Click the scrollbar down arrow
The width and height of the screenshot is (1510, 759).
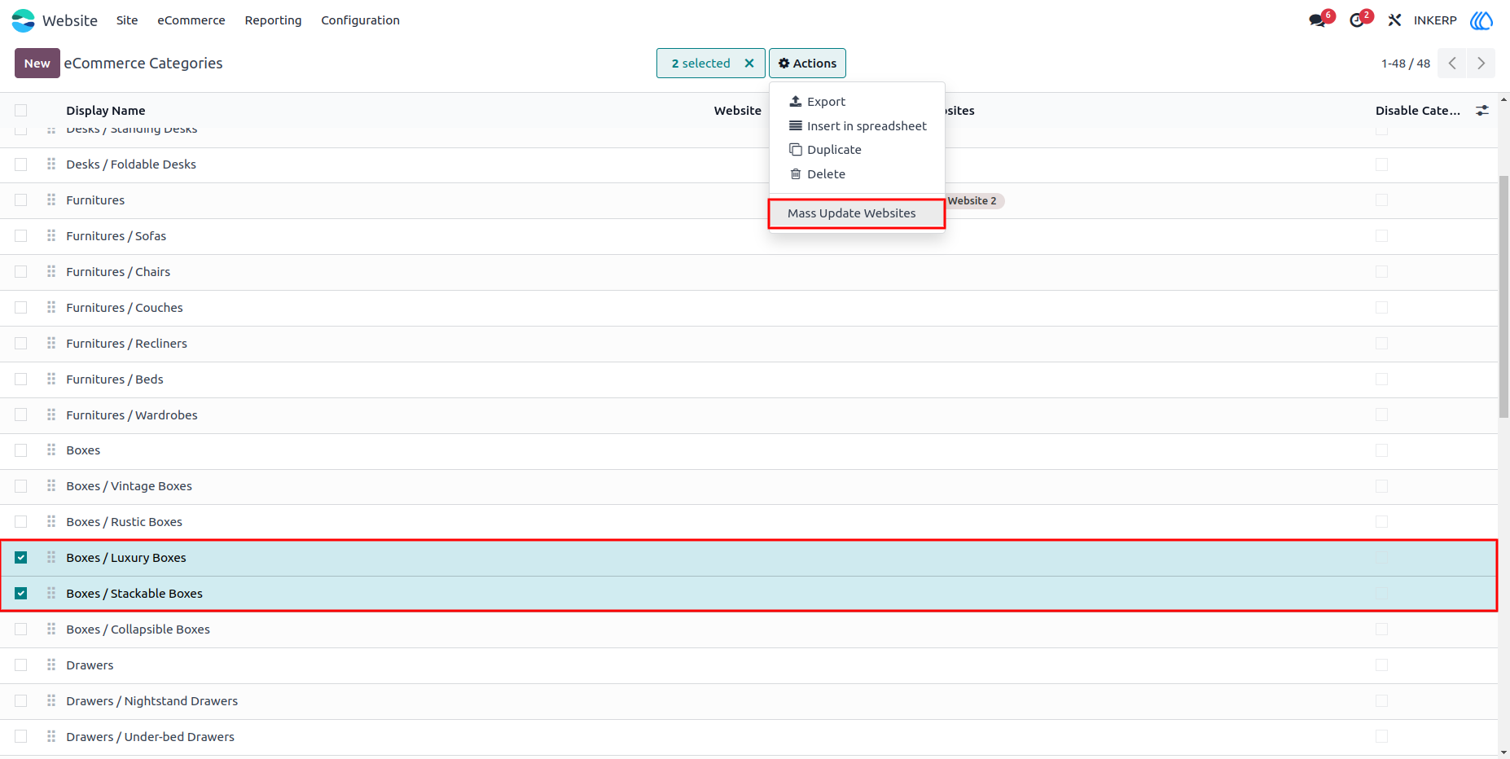1503,752
